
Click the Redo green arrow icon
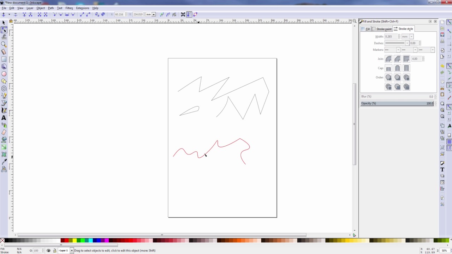click(442, 72)
